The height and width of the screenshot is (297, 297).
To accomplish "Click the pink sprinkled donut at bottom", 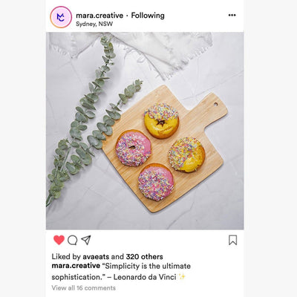I will [x=156, y=182].
